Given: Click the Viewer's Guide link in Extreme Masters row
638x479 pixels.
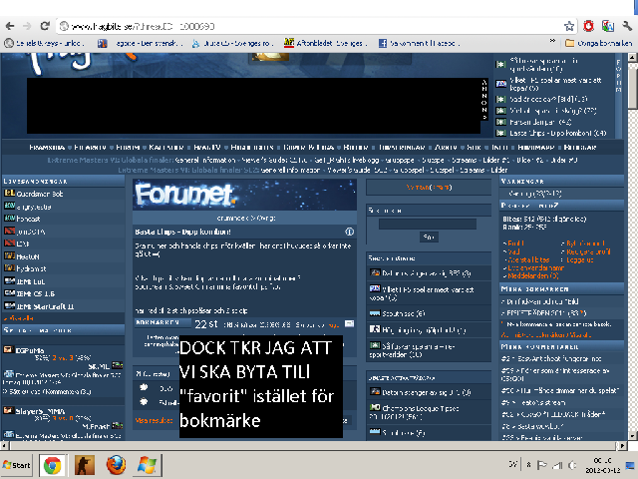Looking at the screenshot, I should (275, 160).
